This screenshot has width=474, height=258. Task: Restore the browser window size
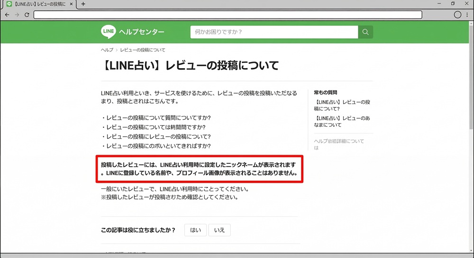tap(453, 4)
